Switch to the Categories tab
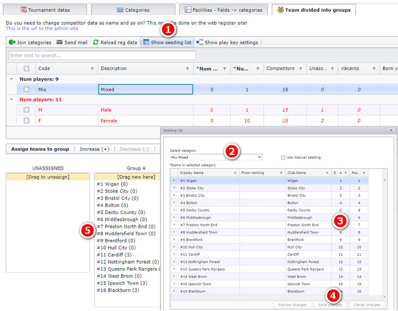Screen dimensions: 398x311 (x=133, y=10)
